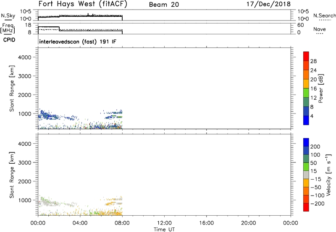Click the power panel 'Slant Range [km]' label
This screenshot has width=336, height=232.
[x=12, y=88]
